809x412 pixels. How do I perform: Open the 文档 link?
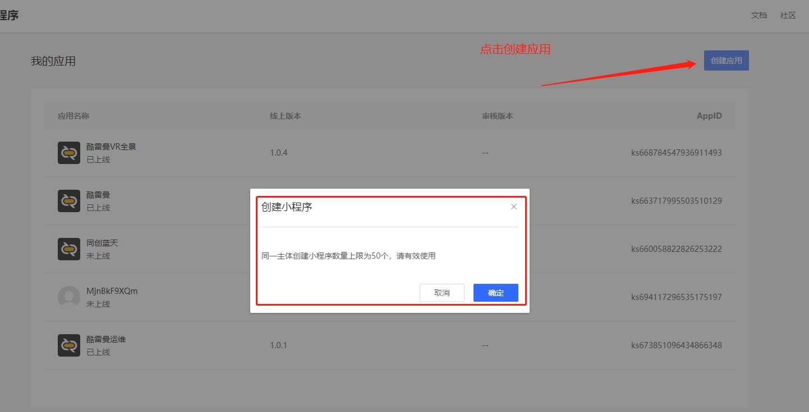tap(759, 15)
